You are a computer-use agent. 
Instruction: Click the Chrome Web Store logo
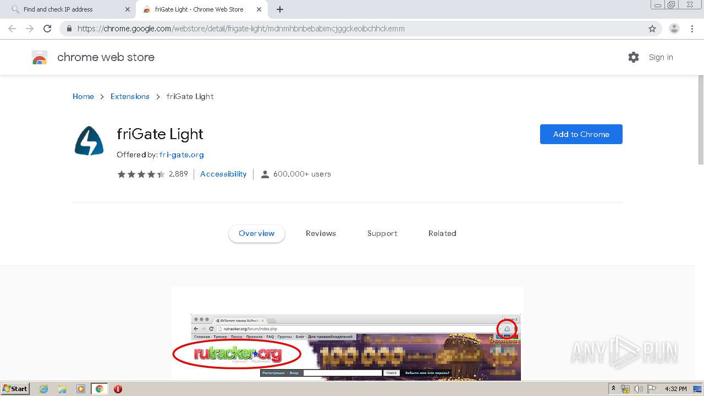click(40, 57)
